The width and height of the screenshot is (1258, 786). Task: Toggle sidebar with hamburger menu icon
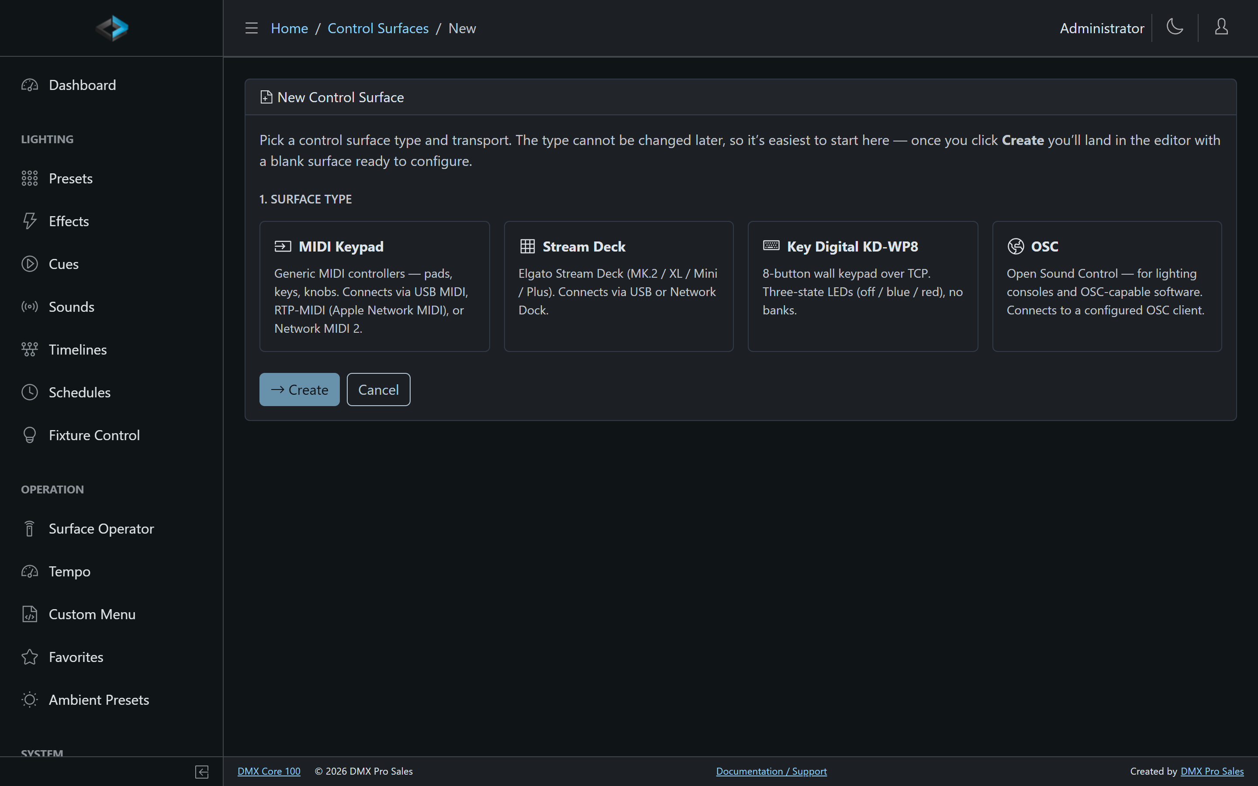coord(252,28)
